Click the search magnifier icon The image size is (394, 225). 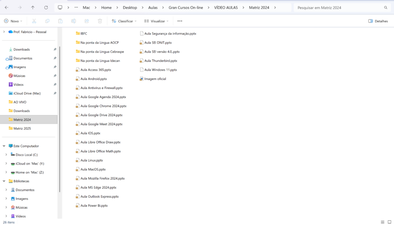(x=386, y=8)
